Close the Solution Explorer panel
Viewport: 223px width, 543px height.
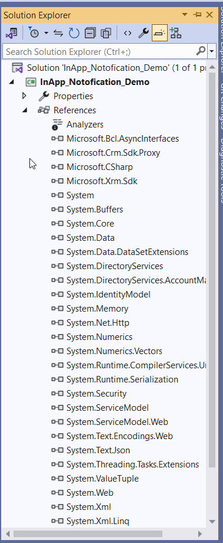[x=209, y=15]
